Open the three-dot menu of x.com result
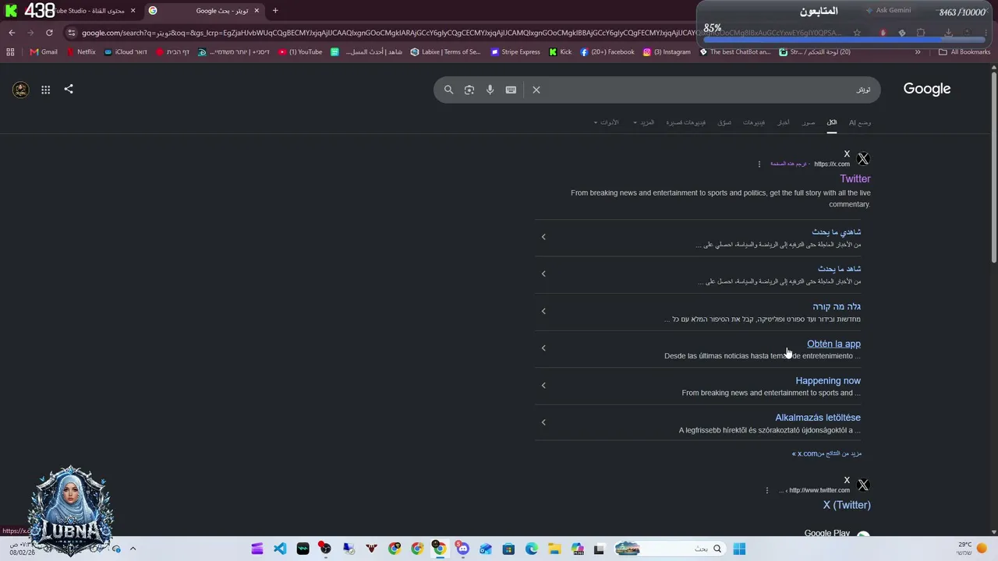 [x=759, y=164]
